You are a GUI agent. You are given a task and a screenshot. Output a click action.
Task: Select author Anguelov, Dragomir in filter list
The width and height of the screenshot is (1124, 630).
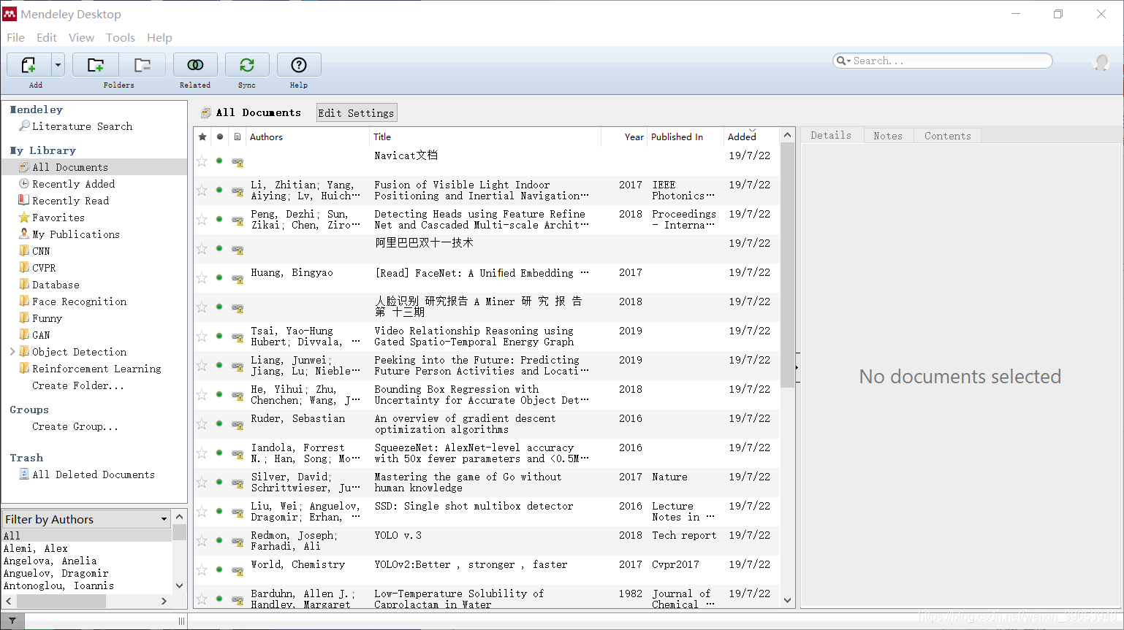pos(56,573)
